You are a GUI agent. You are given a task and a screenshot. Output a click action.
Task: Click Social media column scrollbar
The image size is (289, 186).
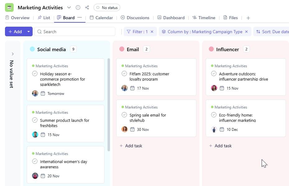pos(109,105)
